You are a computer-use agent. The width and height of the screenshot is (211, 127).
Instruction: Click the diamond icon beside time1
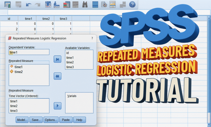(x=12, y=66)
